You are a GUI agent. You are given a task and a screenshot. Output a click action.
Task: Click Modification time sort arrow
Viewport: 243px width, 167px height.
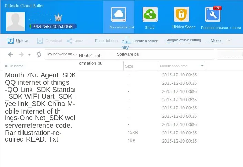[202, 66]
